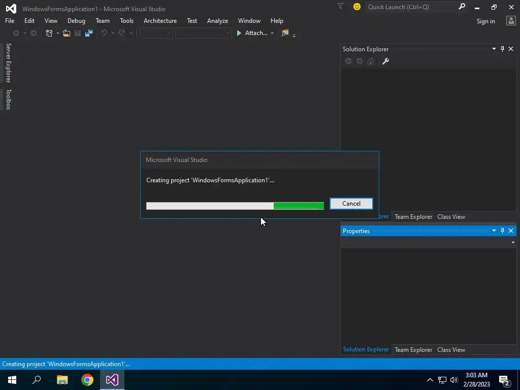Click the Sign in link

pyautogui.click(x=485, y=21)
